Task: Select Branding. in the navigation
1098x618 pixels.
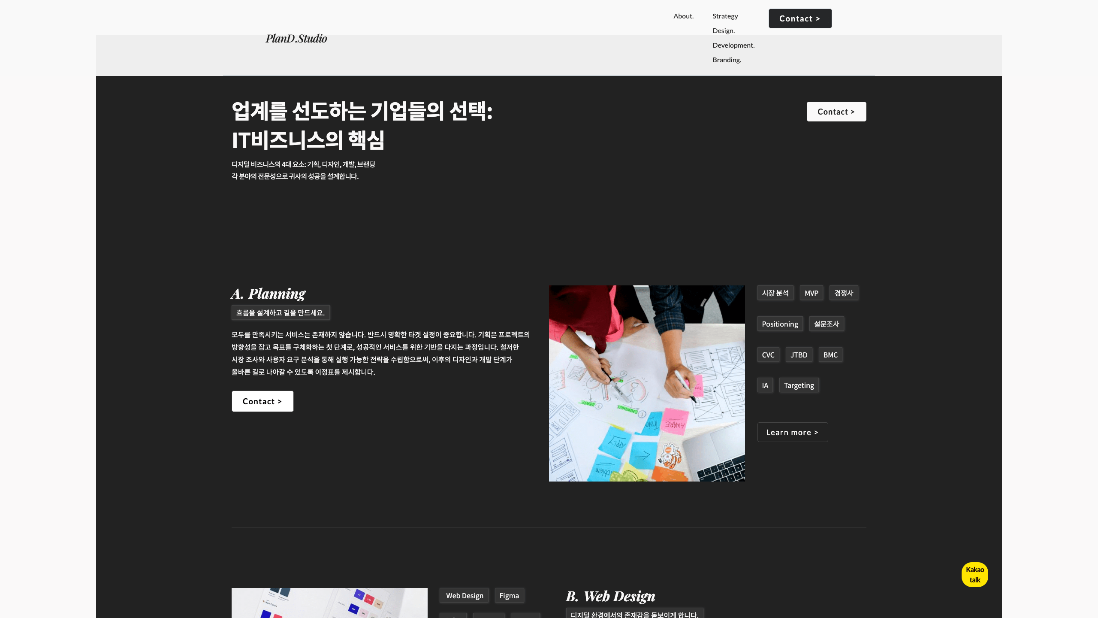Action: click(x=727, y=60)
